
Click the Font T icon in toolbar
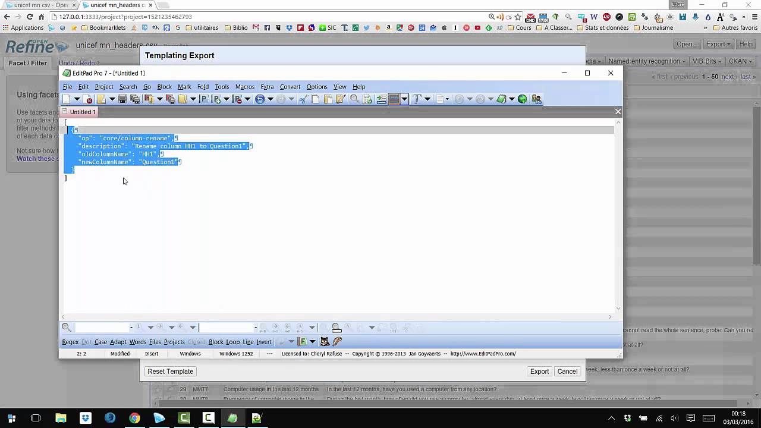click(417, 99)
